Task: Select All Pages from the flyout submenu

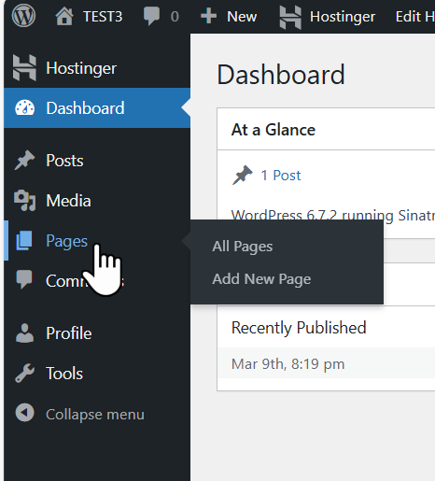Action: (242, 247)
